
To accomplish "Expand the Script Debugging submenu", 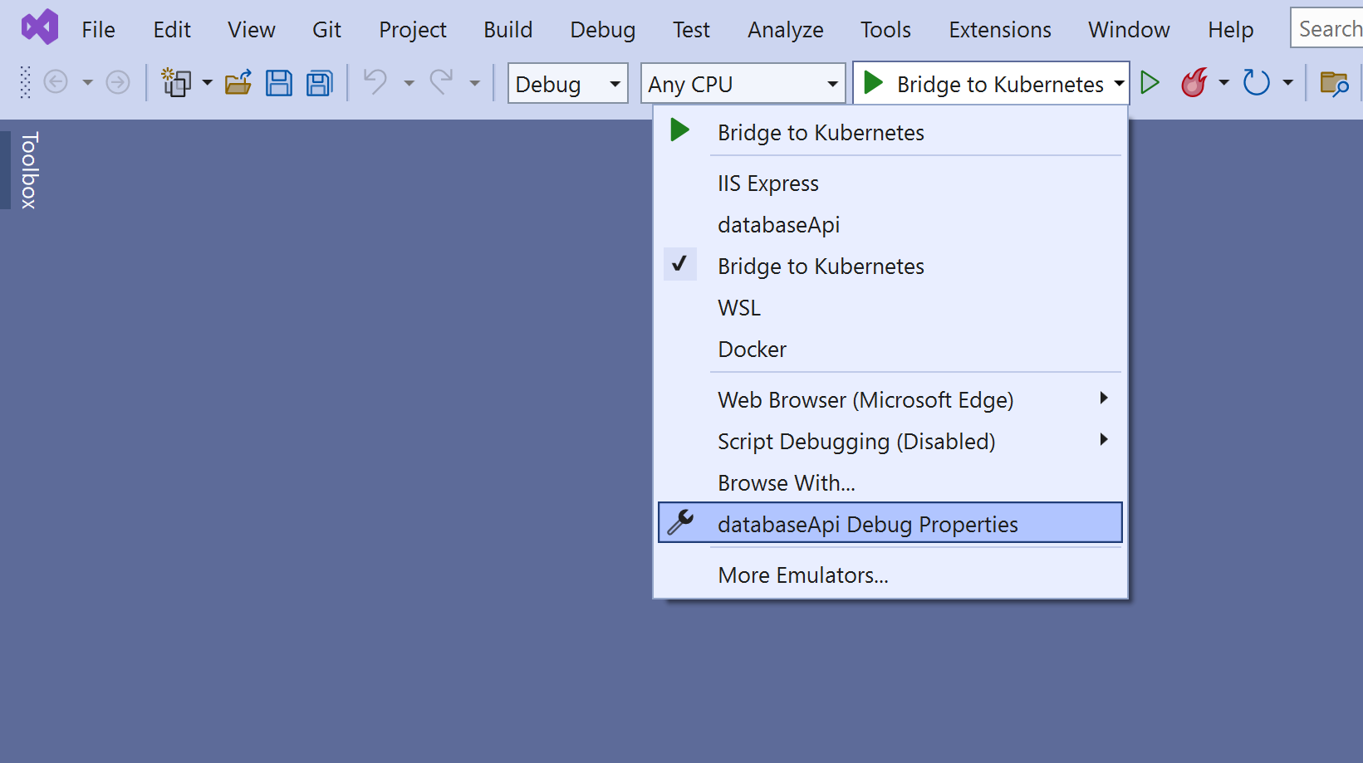I will click(x=1103, y=440).
